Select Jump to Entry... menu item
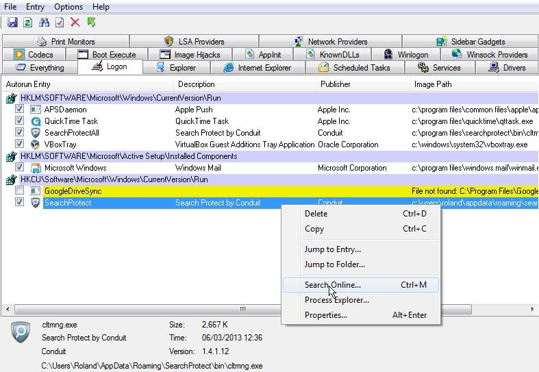 (x=361, y=249)
